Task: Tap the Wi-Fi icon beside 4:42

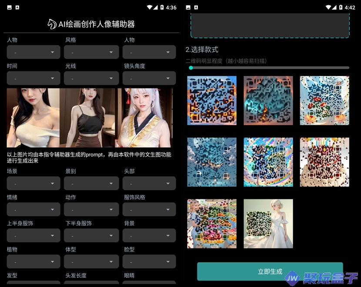Action: click(x=328, y=7)
